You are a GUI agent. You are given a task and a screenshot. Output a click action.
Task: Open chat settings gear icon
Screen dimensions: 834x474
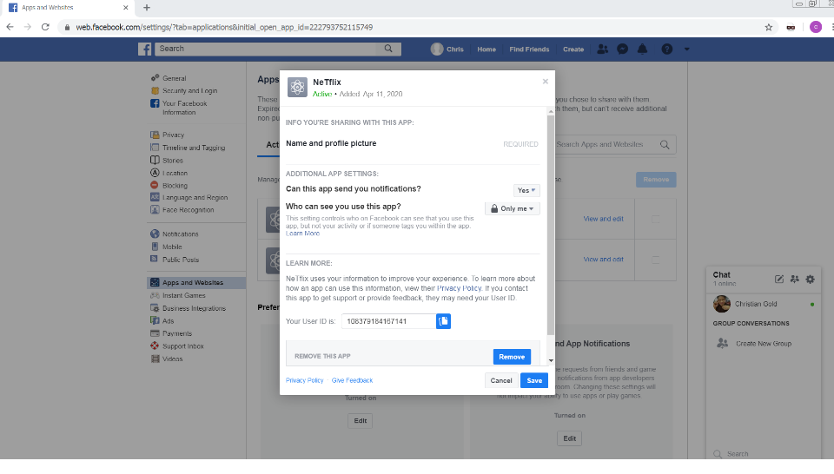810,279
